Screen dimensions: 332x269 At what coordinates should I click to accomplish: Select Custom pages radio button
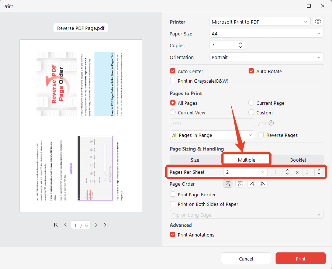(251, 112)
